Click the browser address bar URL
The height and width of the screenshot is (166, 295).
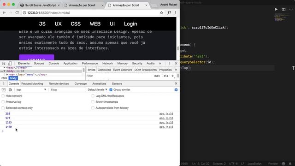pyautogui.click(x=48, y=13)
